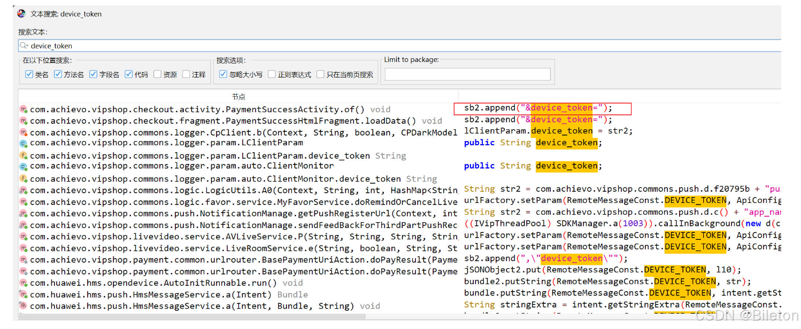Viewport: 801px width, 329px height.
Task: Click method icon of sendFeedBackForThirdPartPushRec row
Action: tap(24, 225)
